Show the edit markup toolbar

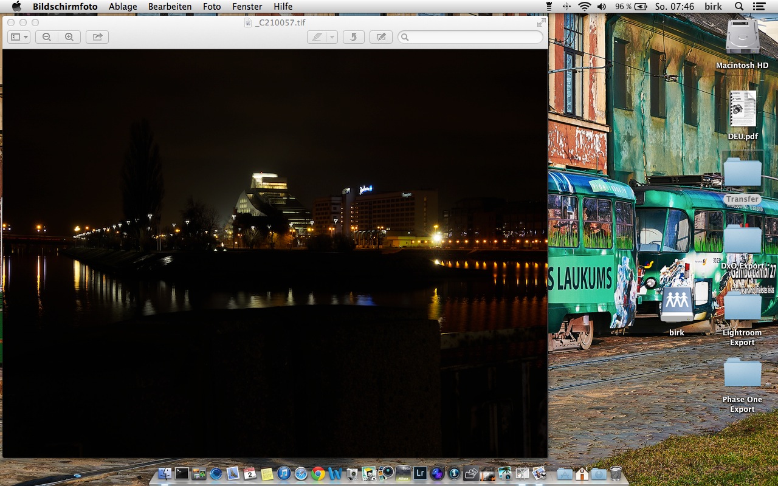click(381, 37)
